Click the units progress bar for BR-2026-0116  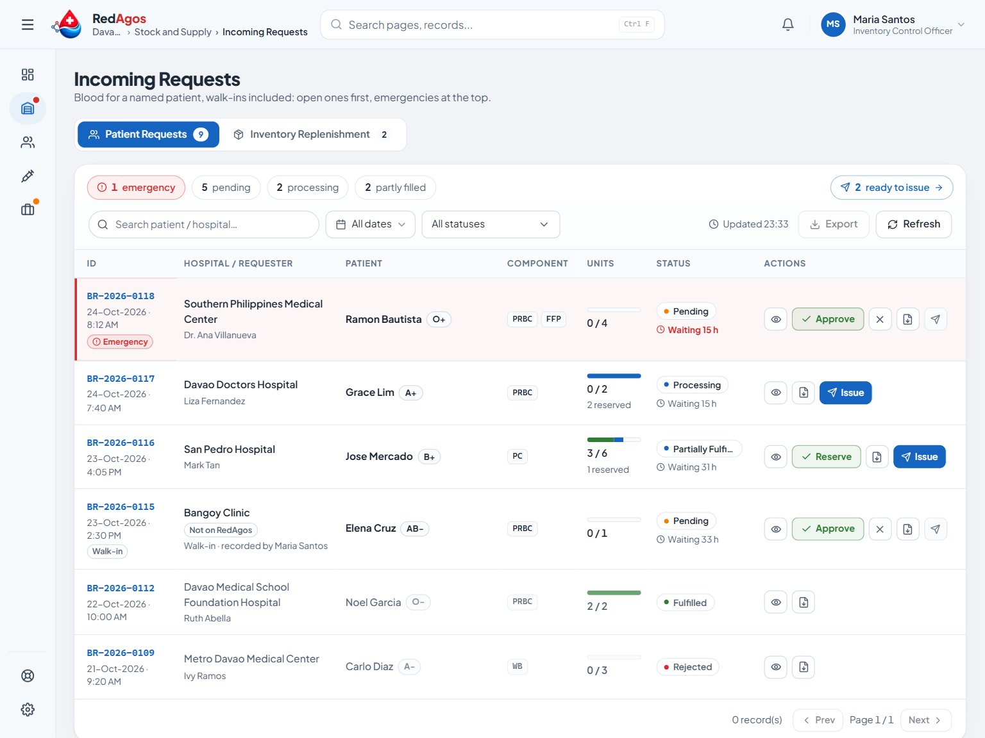tap(614, 439)
